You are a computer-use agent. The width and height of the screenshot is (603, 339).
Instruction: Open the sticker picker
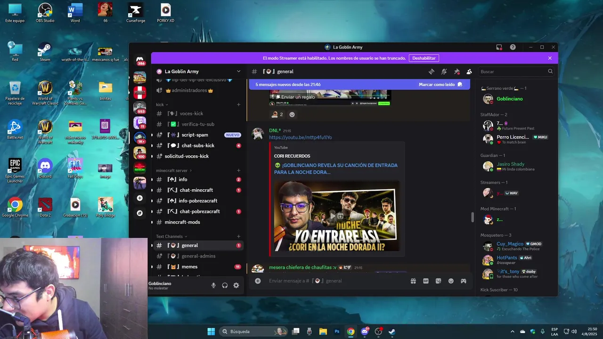[438, 281]
